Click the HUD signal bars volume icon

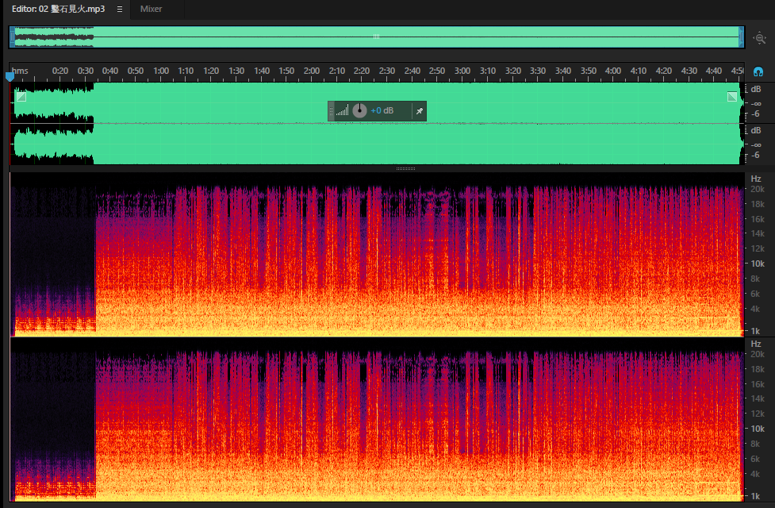coord(342,111)
